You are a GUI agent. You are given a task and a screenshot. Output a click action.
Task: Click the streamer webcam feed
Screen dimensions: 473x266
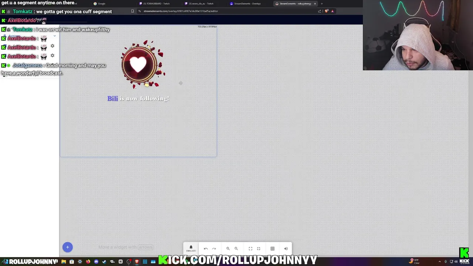coord(418,35)
